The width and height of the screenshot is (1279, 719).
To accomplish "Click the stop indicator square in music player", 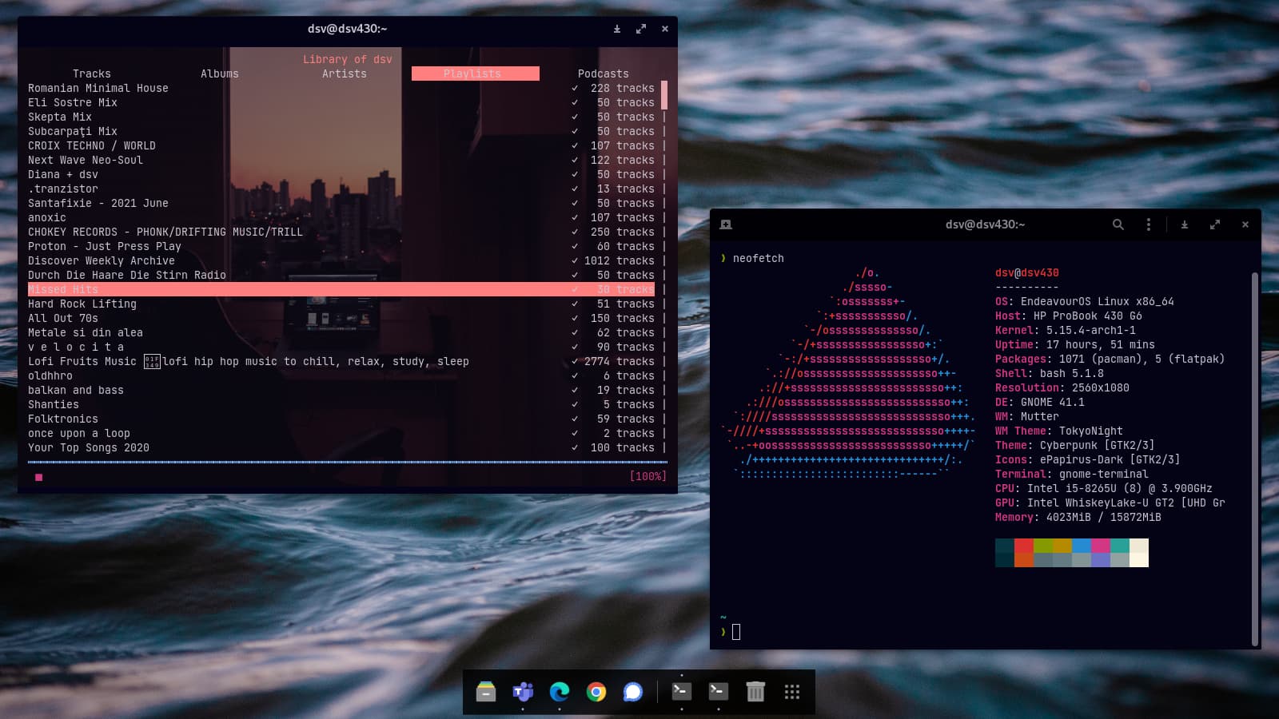I will click(x=38, y=477).
